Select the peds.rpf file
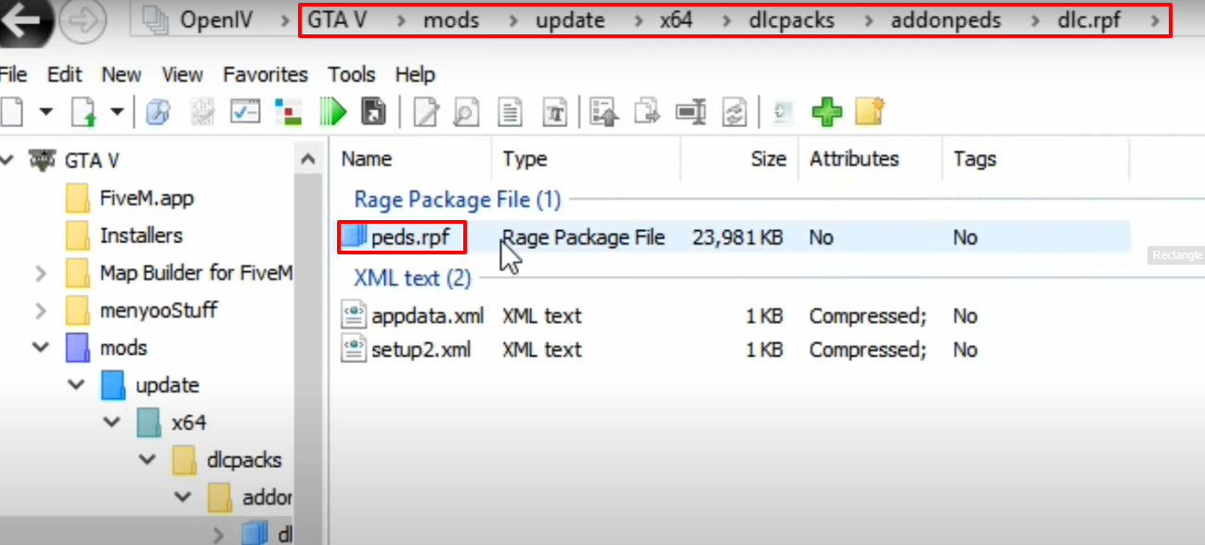1205x545 pixels. [410, 238]
